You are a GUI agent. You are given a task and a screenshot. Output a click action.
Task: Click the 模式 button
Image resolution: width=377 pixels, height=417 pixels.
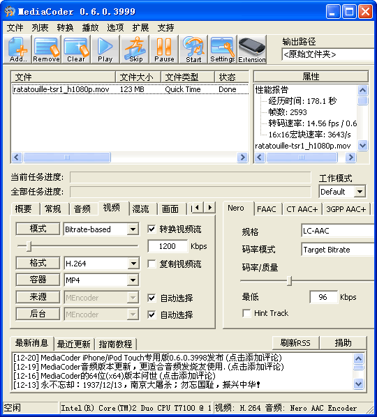pyautogui.click(x=38, y=229)
